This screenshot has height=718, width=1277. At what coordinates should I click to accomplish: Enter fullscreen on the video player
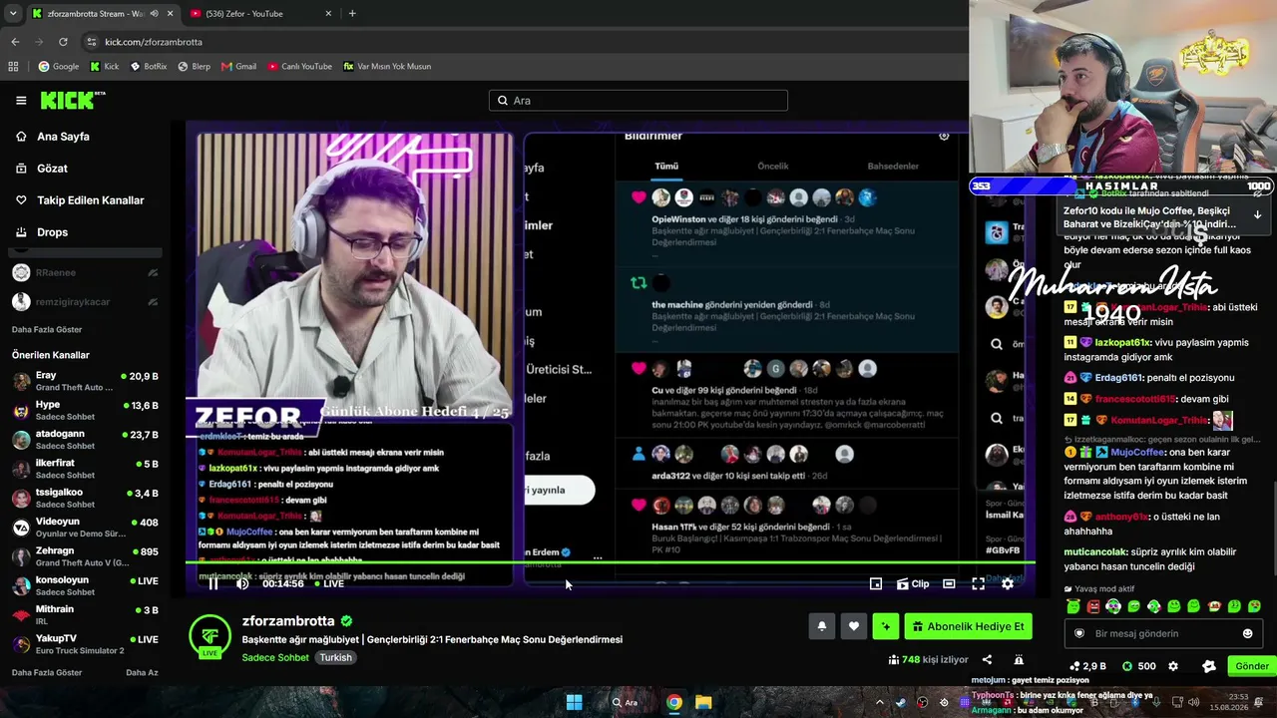coord(979,583)
